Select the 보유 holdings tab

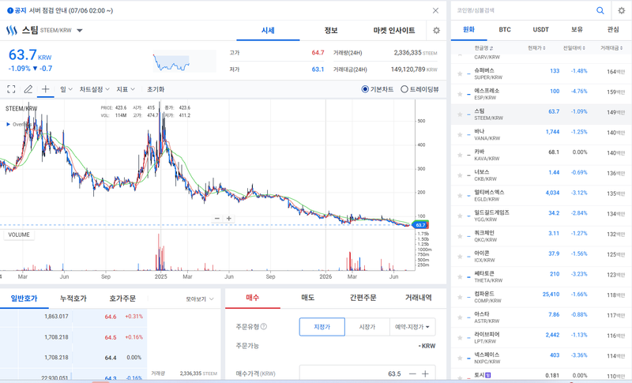[577, 29]
